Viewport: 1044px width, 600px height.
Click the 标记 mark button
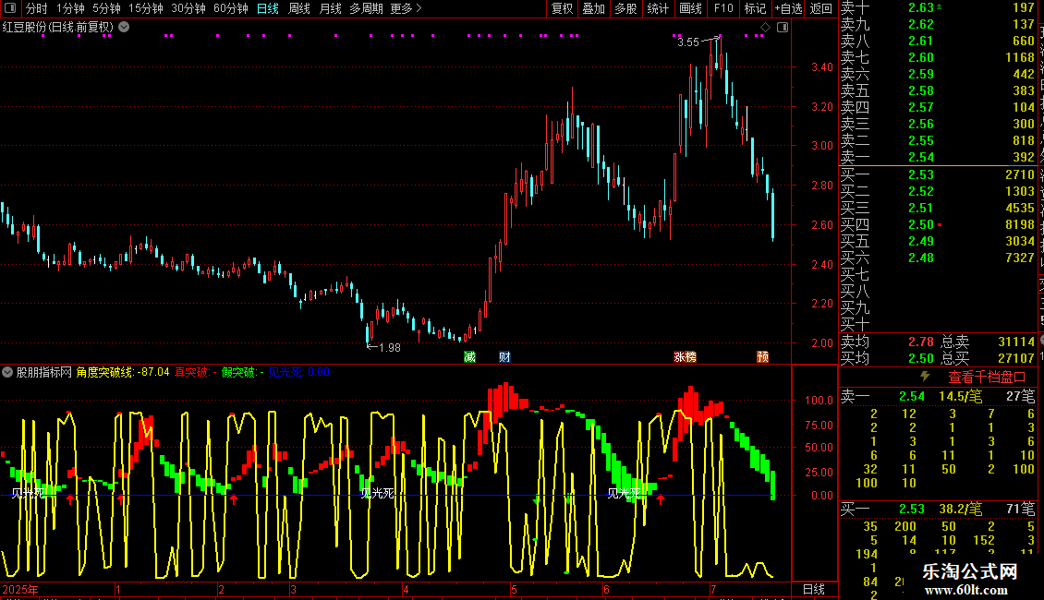pos(755,8)
